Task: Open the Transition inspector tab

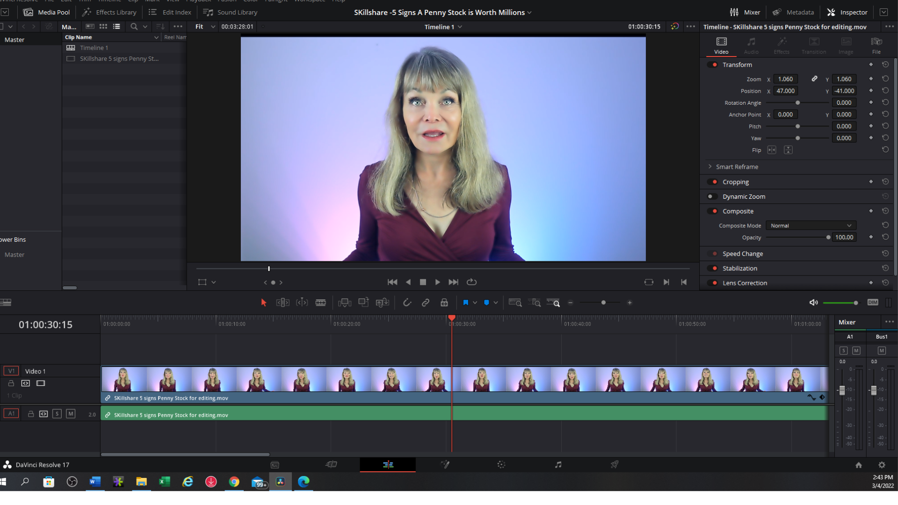Action: click(814, 46)
